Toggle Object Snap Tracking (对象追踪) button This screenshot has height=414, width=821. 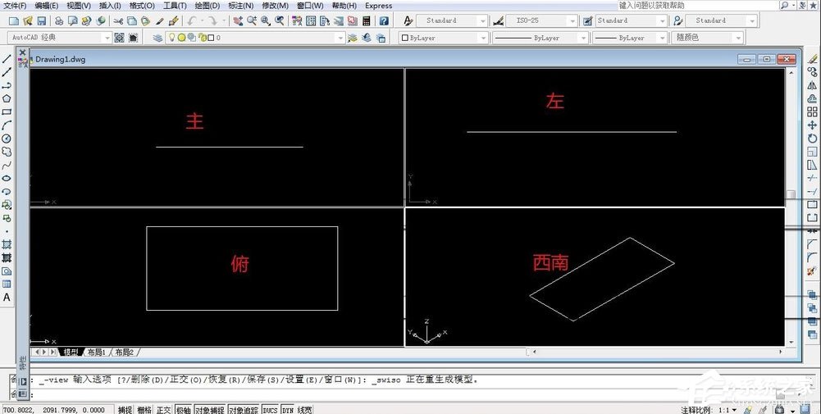(x=244, y=410)
